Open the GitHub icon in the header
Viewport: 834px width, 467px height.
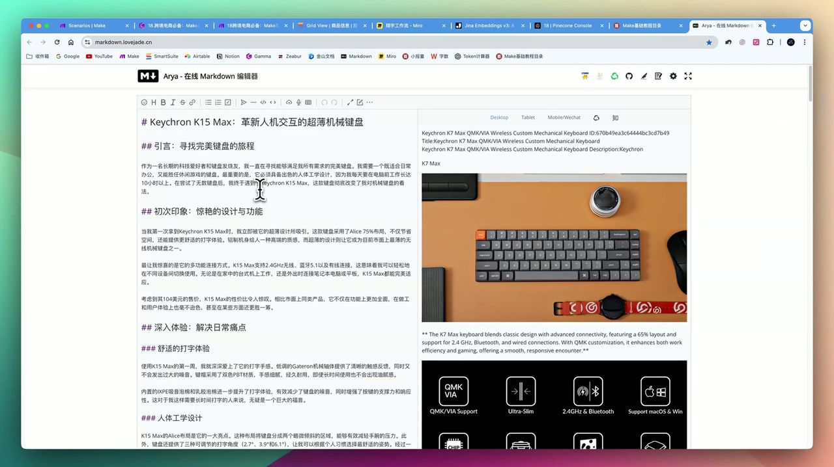coord(629,76)
